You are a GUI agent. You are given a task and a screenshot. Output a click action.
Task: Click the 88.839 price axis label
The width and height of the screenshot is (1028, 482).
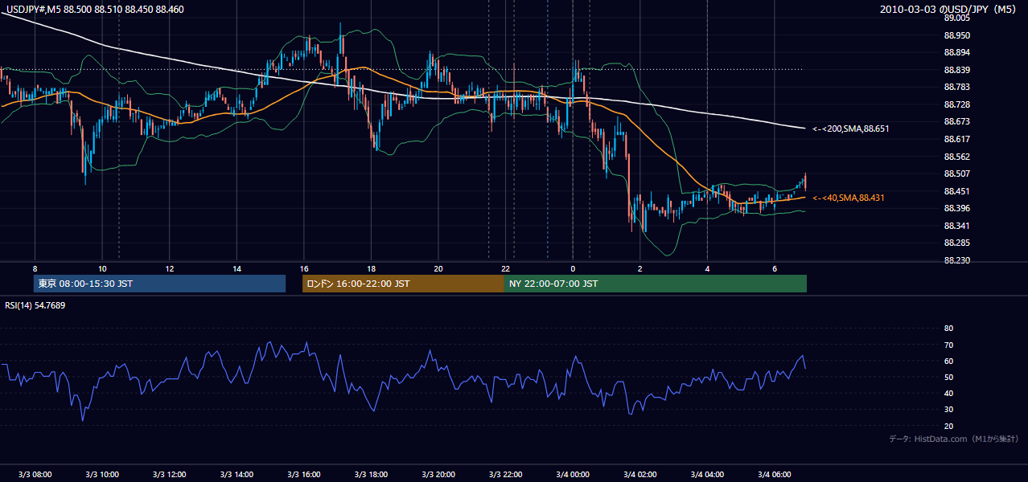pyautogui.click(x=957, y=70)
